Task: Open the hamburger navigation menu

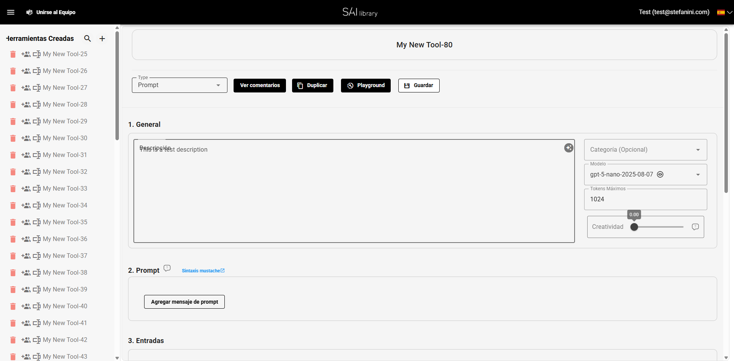Action: (11, 12)
